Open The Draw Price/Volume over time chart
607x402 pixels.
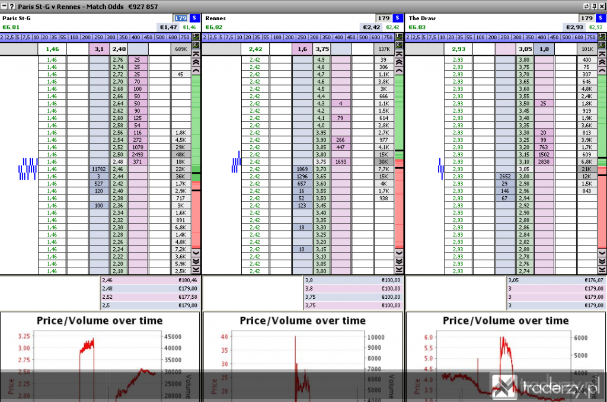click(x=506, y=357)
